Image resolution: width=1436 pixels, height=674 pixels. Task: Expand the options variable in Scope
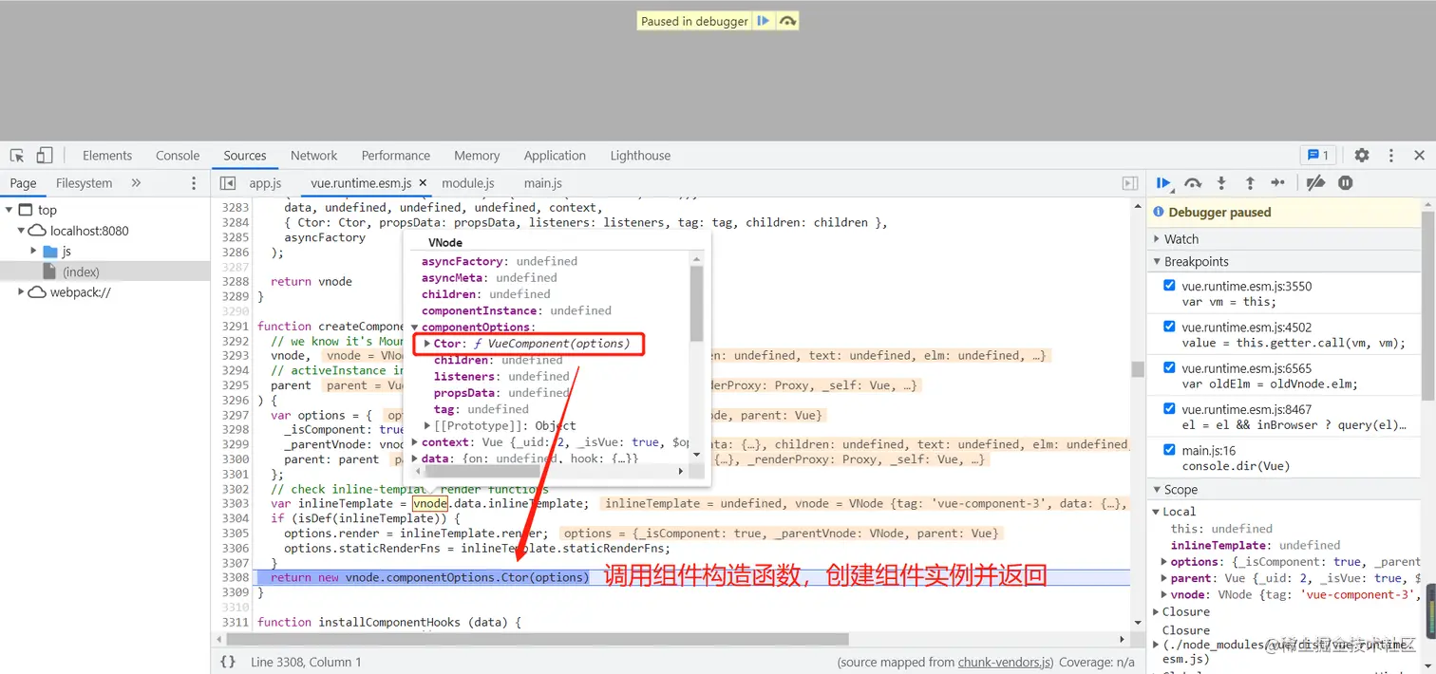1164,562
